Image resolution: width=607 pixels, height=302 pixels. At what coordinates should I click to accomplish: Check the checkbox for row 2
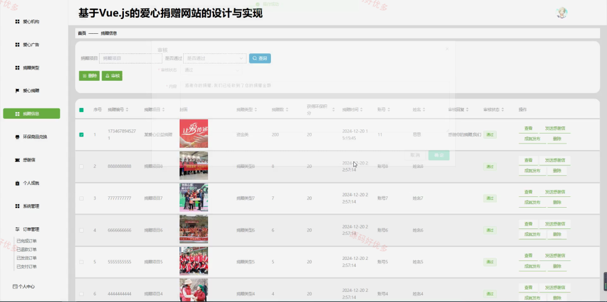pos(81,166)
